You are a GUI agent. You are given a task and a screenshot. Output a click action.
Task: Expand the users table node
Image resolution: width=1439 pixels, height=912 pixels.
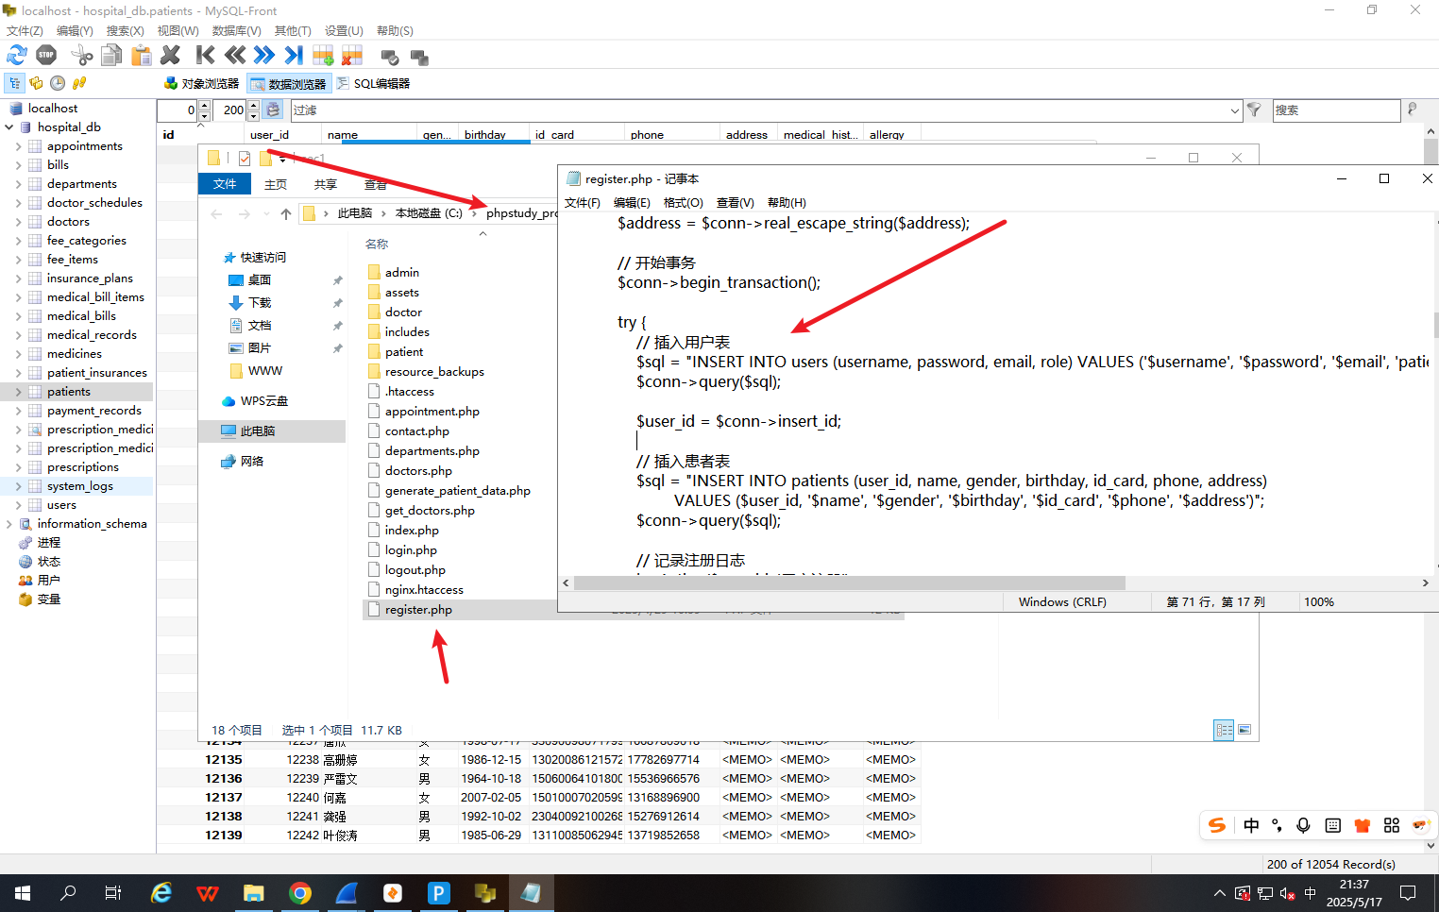click(19, 505)
